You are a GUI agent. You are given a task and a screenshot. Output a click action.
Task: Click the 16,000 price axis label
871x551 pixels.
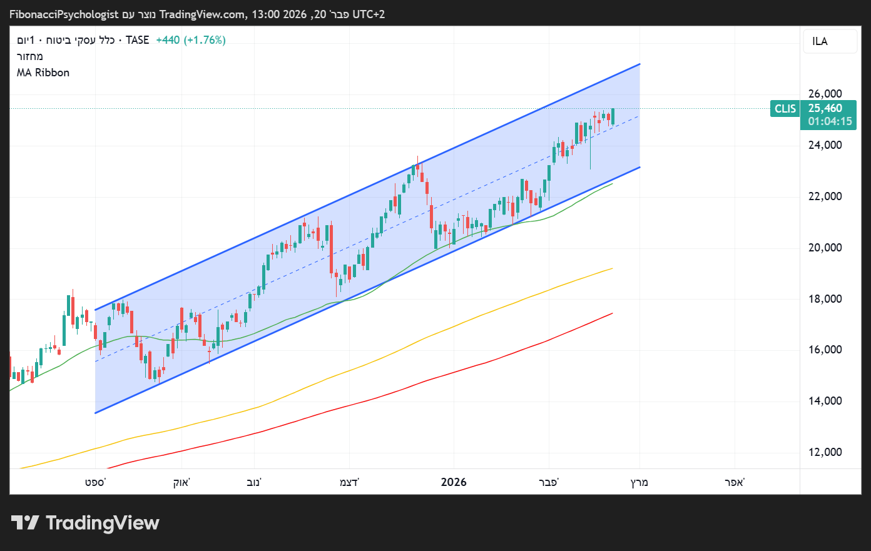coord(825,350)
